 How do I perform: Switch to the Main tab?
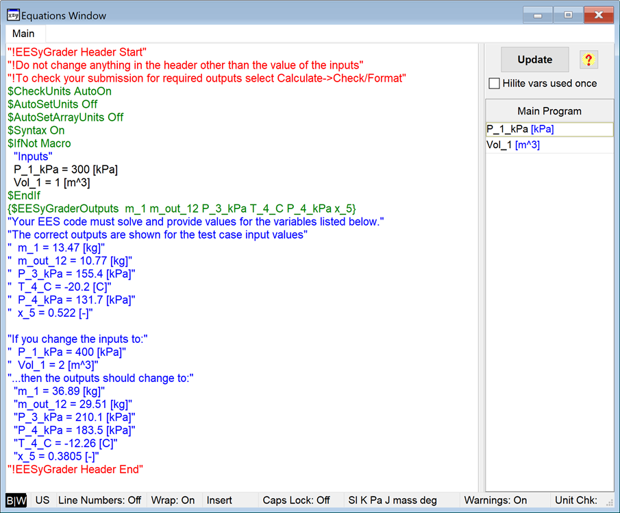23,34
